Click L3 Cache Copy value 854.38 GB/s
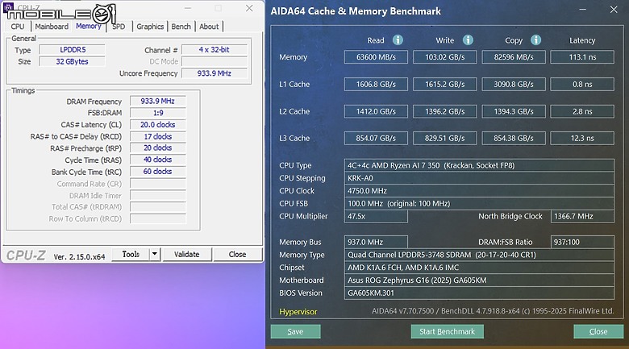629x349 pixels. coord(514,138)
